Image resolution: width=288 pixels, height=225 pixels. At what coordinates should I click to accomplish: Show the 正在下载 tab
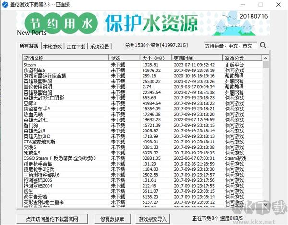pyautogui.click(x=76, y=47)
